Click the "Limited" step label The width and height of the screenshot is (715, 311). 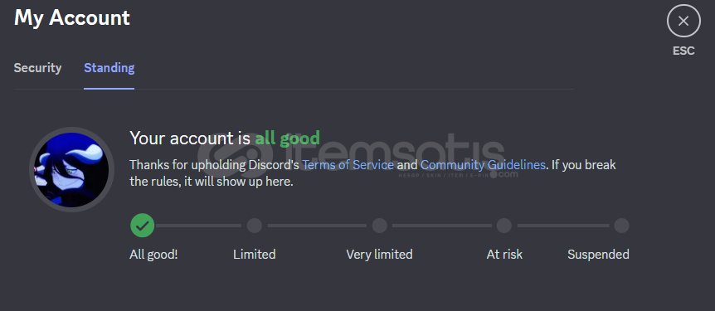click(255, 254)
